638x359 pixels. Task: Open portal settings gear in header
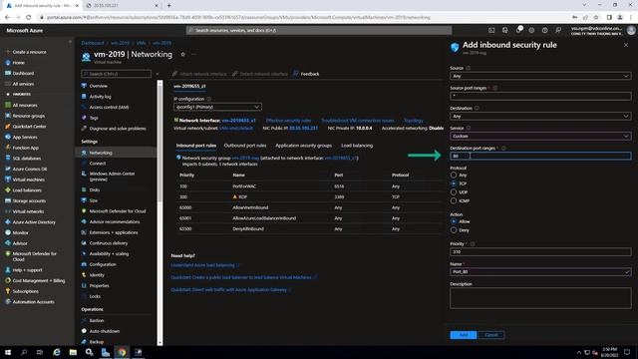[x=531, y=30]
